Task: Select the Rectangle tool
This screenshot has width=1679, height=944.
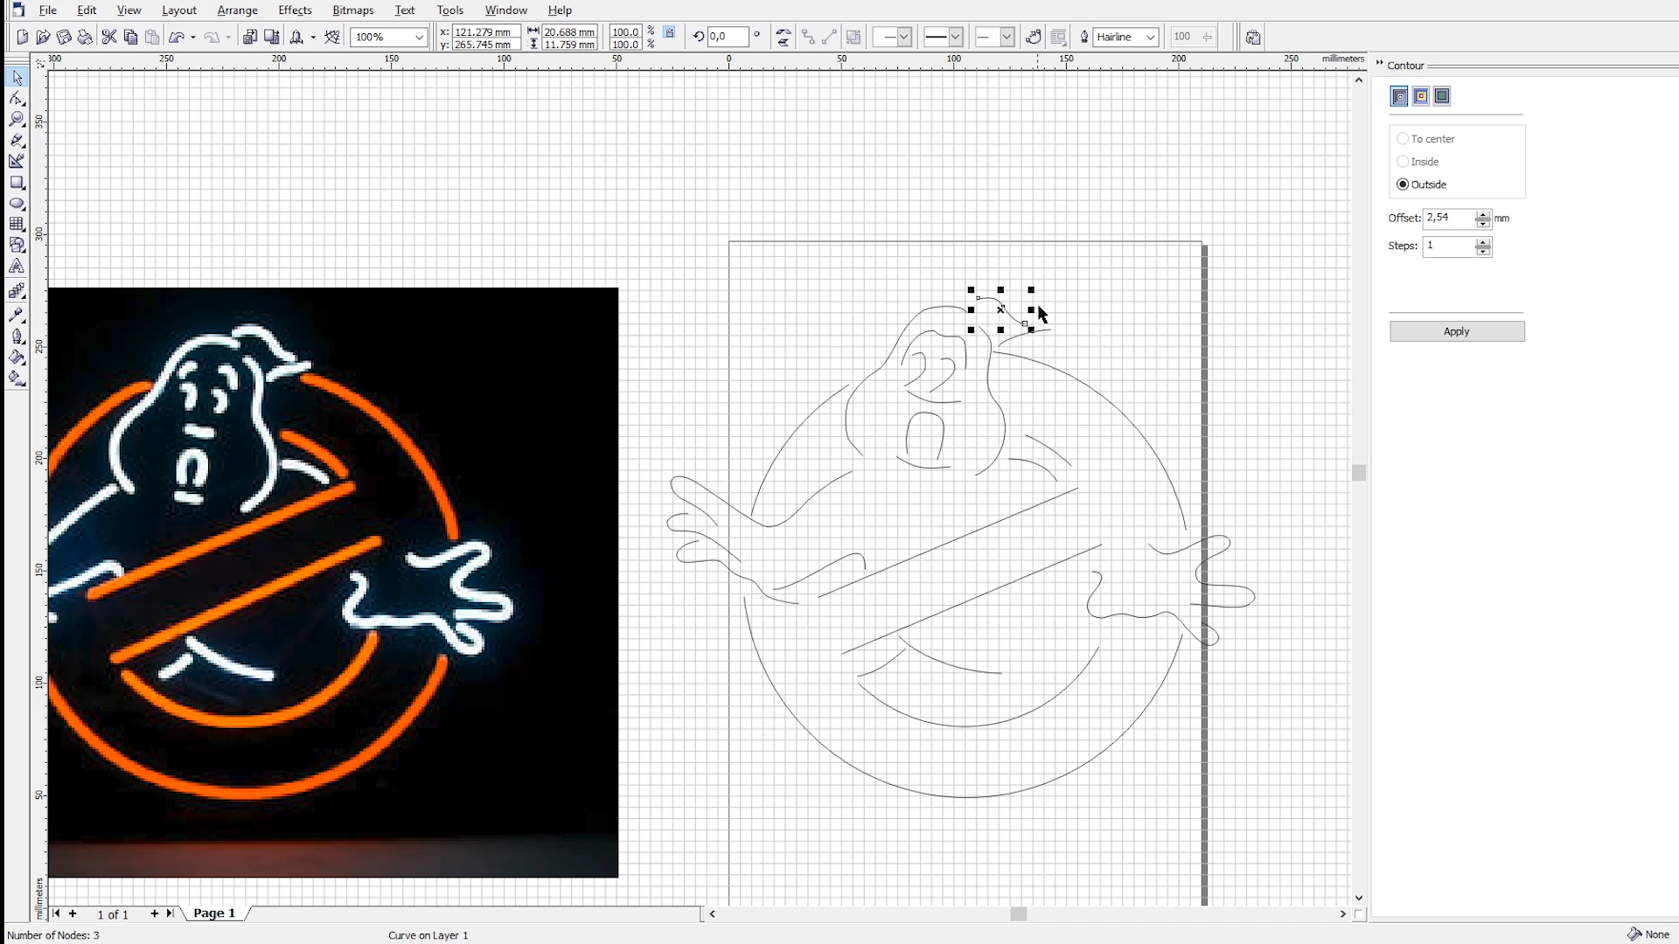Action: click(x=17, y=183)
